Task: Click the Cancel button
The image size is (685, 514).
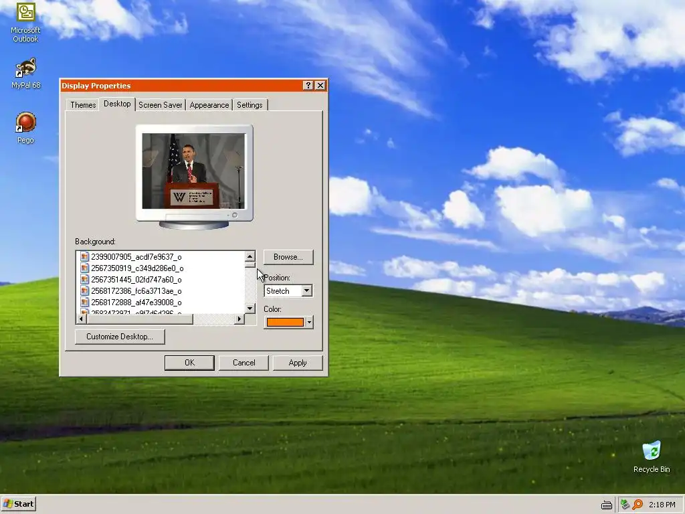Action: (x=243, y=363)
